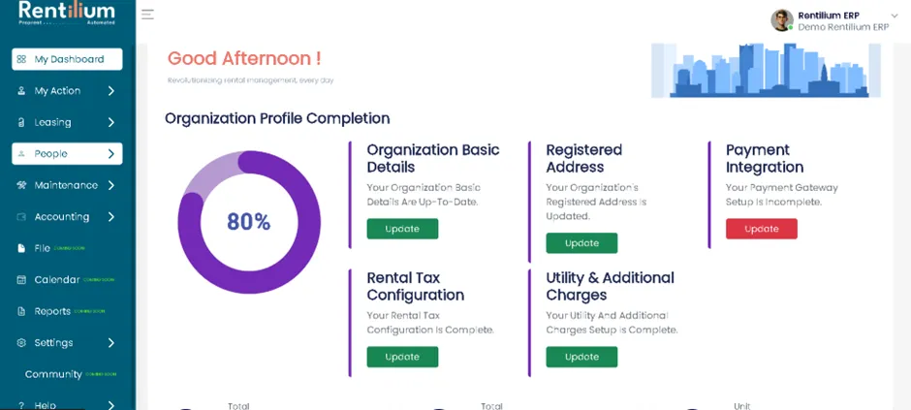Open the Rentilium ERP account dropdown
The width and height of the screenshot is (911, 410).
click(894, 16)
